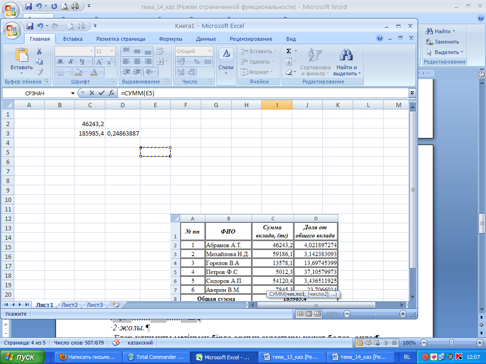Click the Excel zoom slider
This screenshot has height=364, width=486.
point(375,314)
